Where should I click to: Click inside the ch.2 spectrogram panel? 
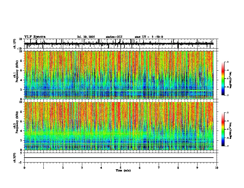[x=119, y=126]
